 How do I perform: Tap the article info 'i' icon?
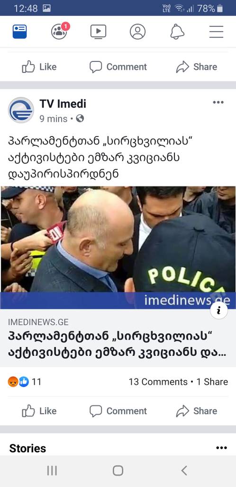[x=219, y=310]
